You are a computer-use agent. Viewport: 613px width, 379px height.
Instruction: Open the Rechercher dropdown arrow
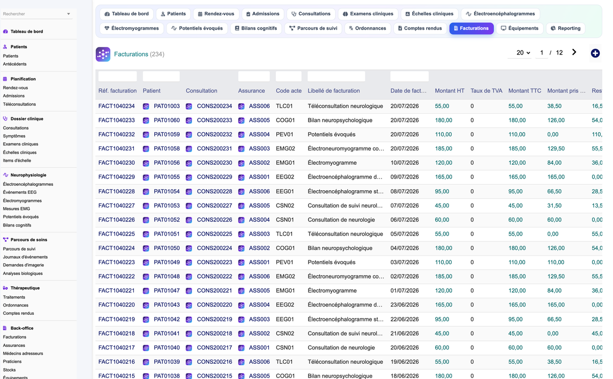(69, 14)
